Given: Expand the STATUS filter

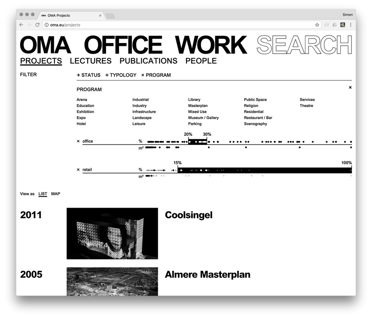Looking at the screenshot, I should point(89,75).
